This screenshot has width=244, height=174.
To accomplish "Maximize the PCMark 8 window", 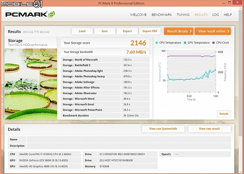I will click(229, 2).
